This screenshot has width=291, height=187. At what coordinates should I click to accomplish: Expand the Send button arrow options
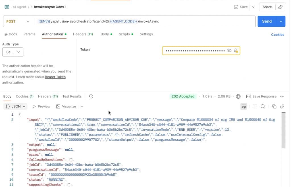tap(281, 21)
